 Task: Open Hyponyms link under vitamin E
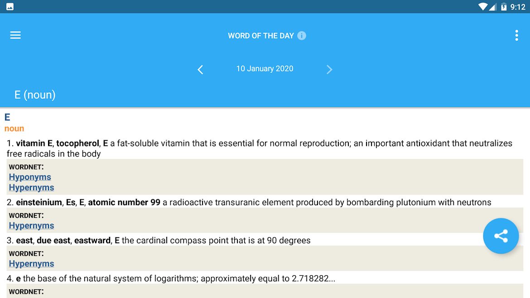(x=30, y=177)
